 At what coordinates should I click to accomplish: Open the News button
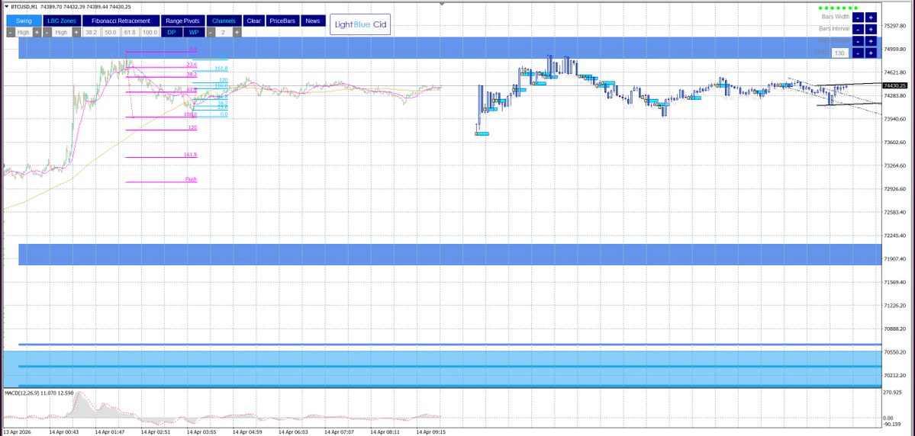pyautogui.click(x=313, y=21)
